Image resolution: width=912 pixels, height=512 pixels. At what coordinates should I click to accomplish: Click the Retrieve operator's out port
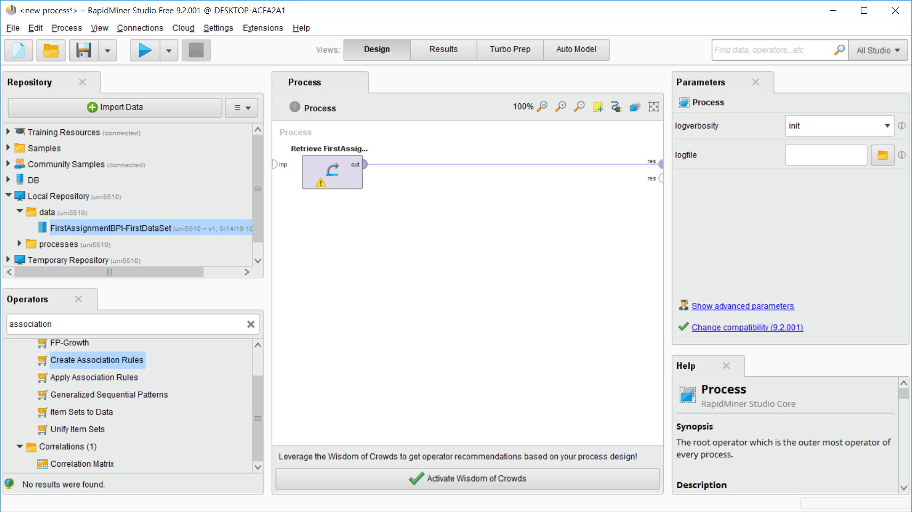364,164
